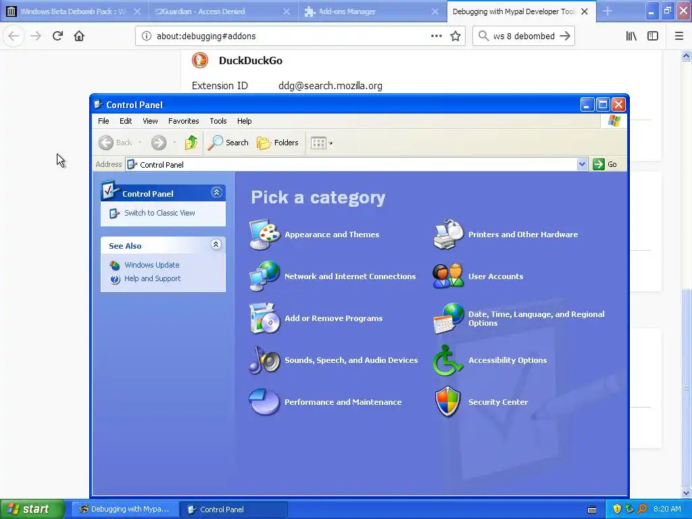Click the Search magnifier in Control Panel toolbar
Screen dimensions: 692x519
point(228,143)
